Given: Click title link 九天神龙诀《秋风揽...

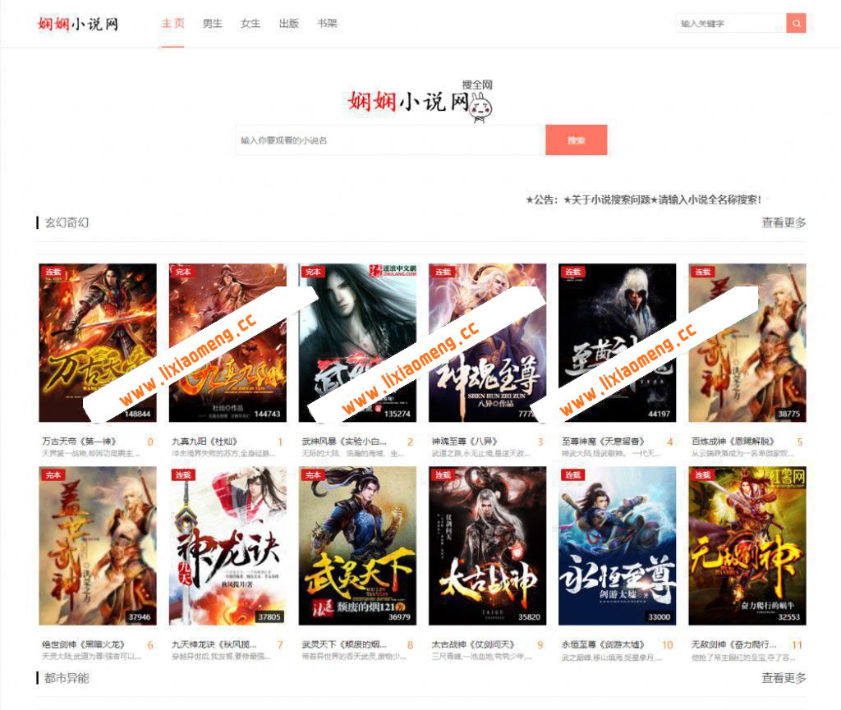Looking at the screenshot, I should pos(214,644).
